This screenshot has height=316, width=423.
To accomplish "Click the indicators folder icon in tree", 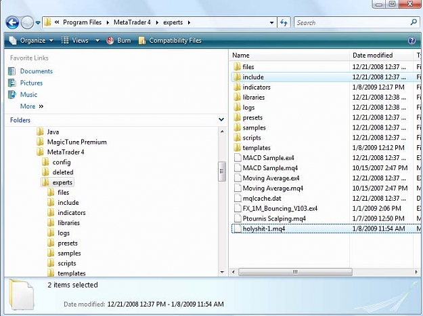I will click(51, 213).
